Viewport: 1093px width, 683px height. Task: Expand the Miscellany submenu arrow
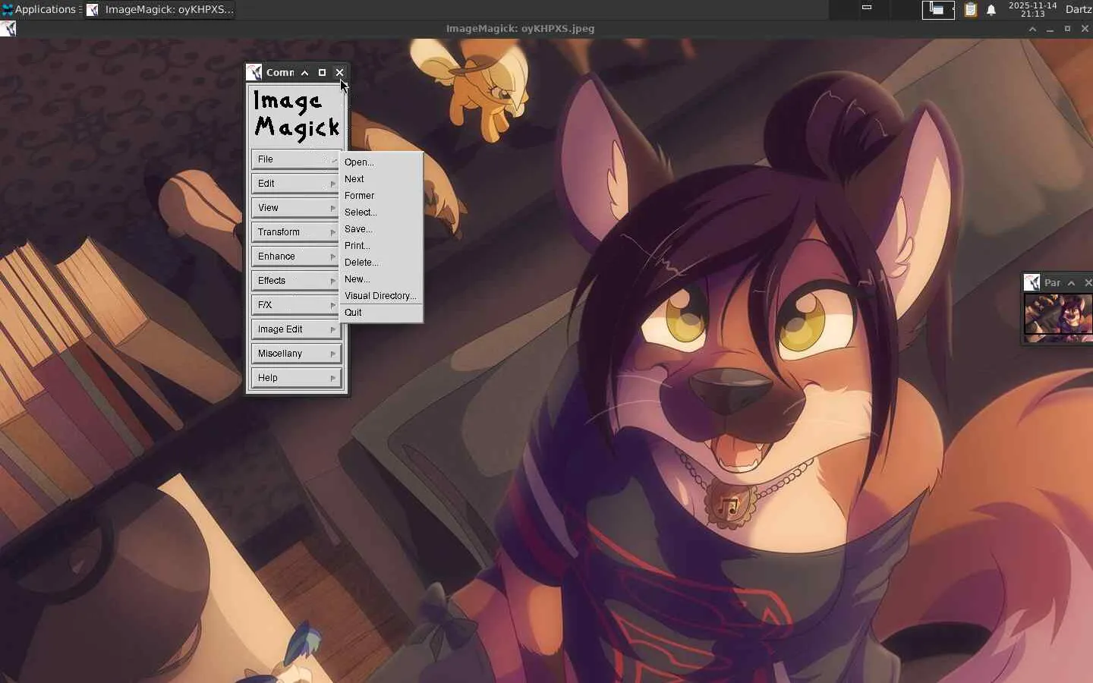click(332, 354)
